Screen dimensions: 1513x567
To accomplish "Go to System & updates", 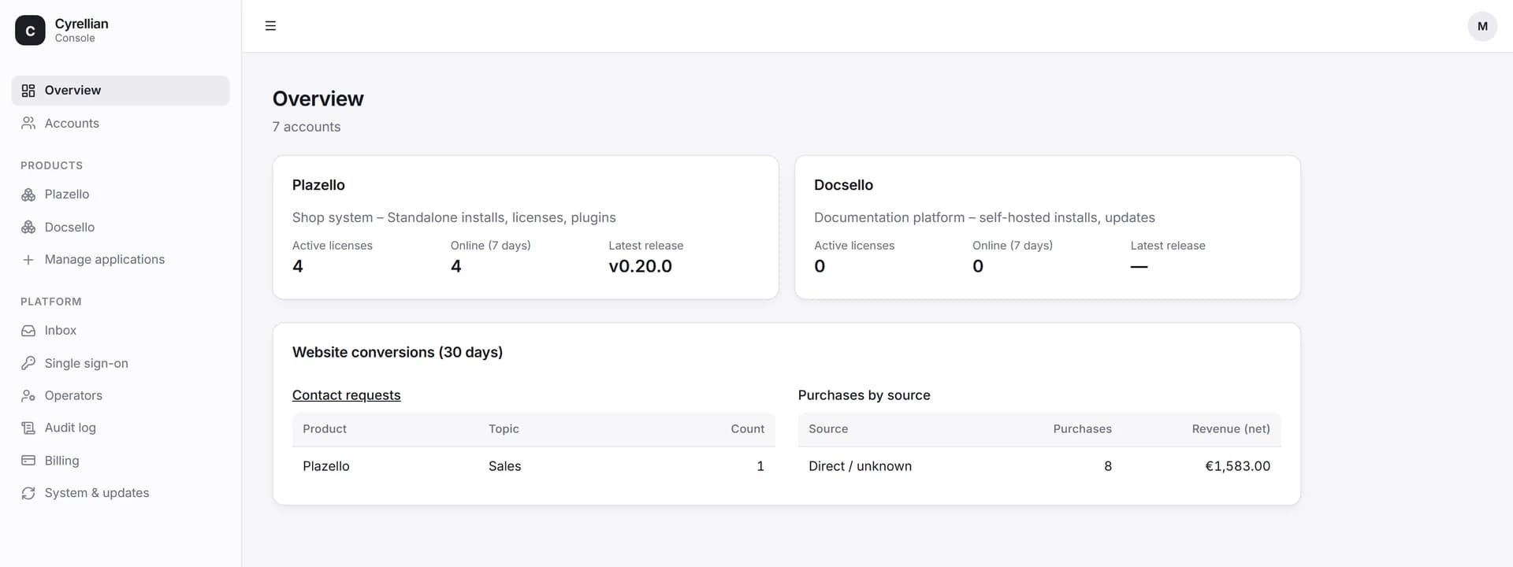I will pyautogui.click(x=121, y=493).
